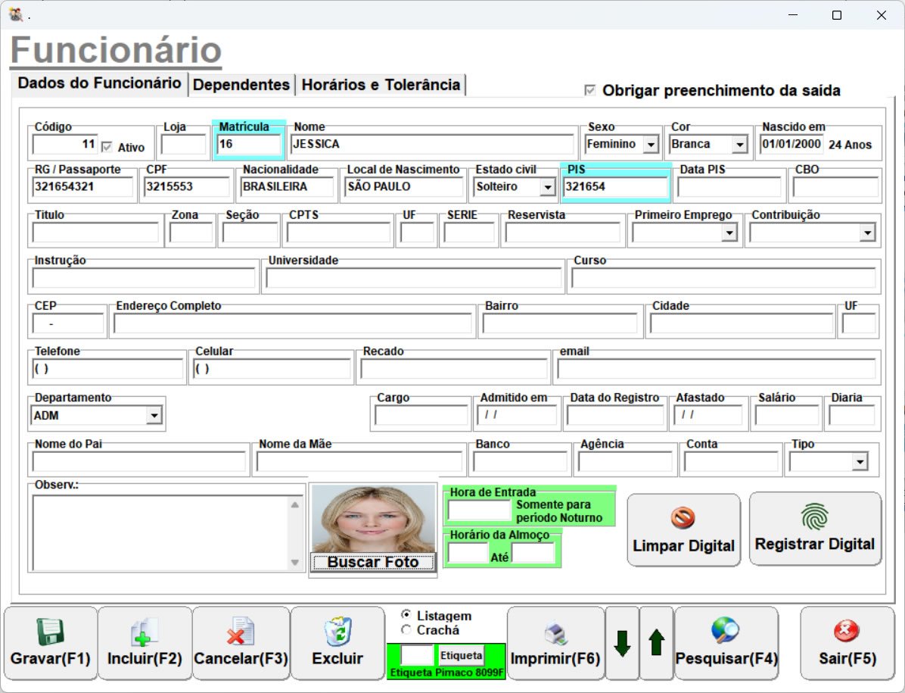The height and width of the screenshot is (693, 905).
Task: Click the Reservista field
Action: coord(563,233)
